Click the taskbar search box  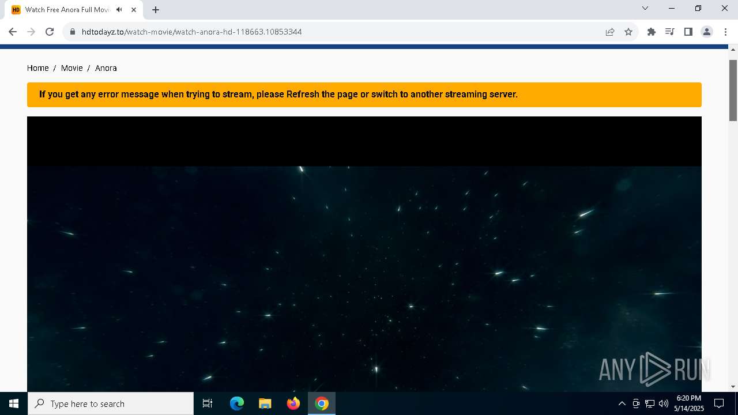click(111, 403)
